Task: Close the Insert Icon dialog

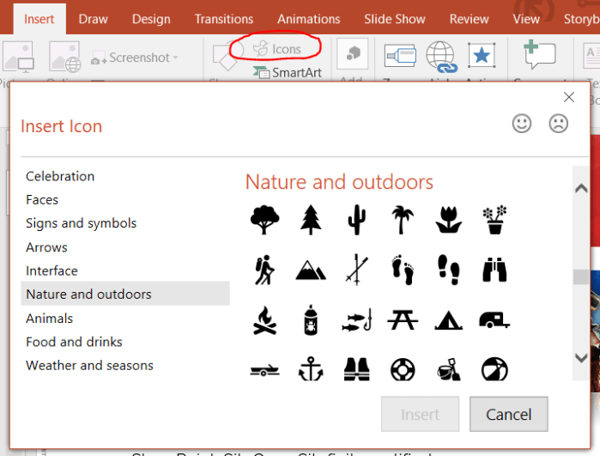Action: [569, 97]
